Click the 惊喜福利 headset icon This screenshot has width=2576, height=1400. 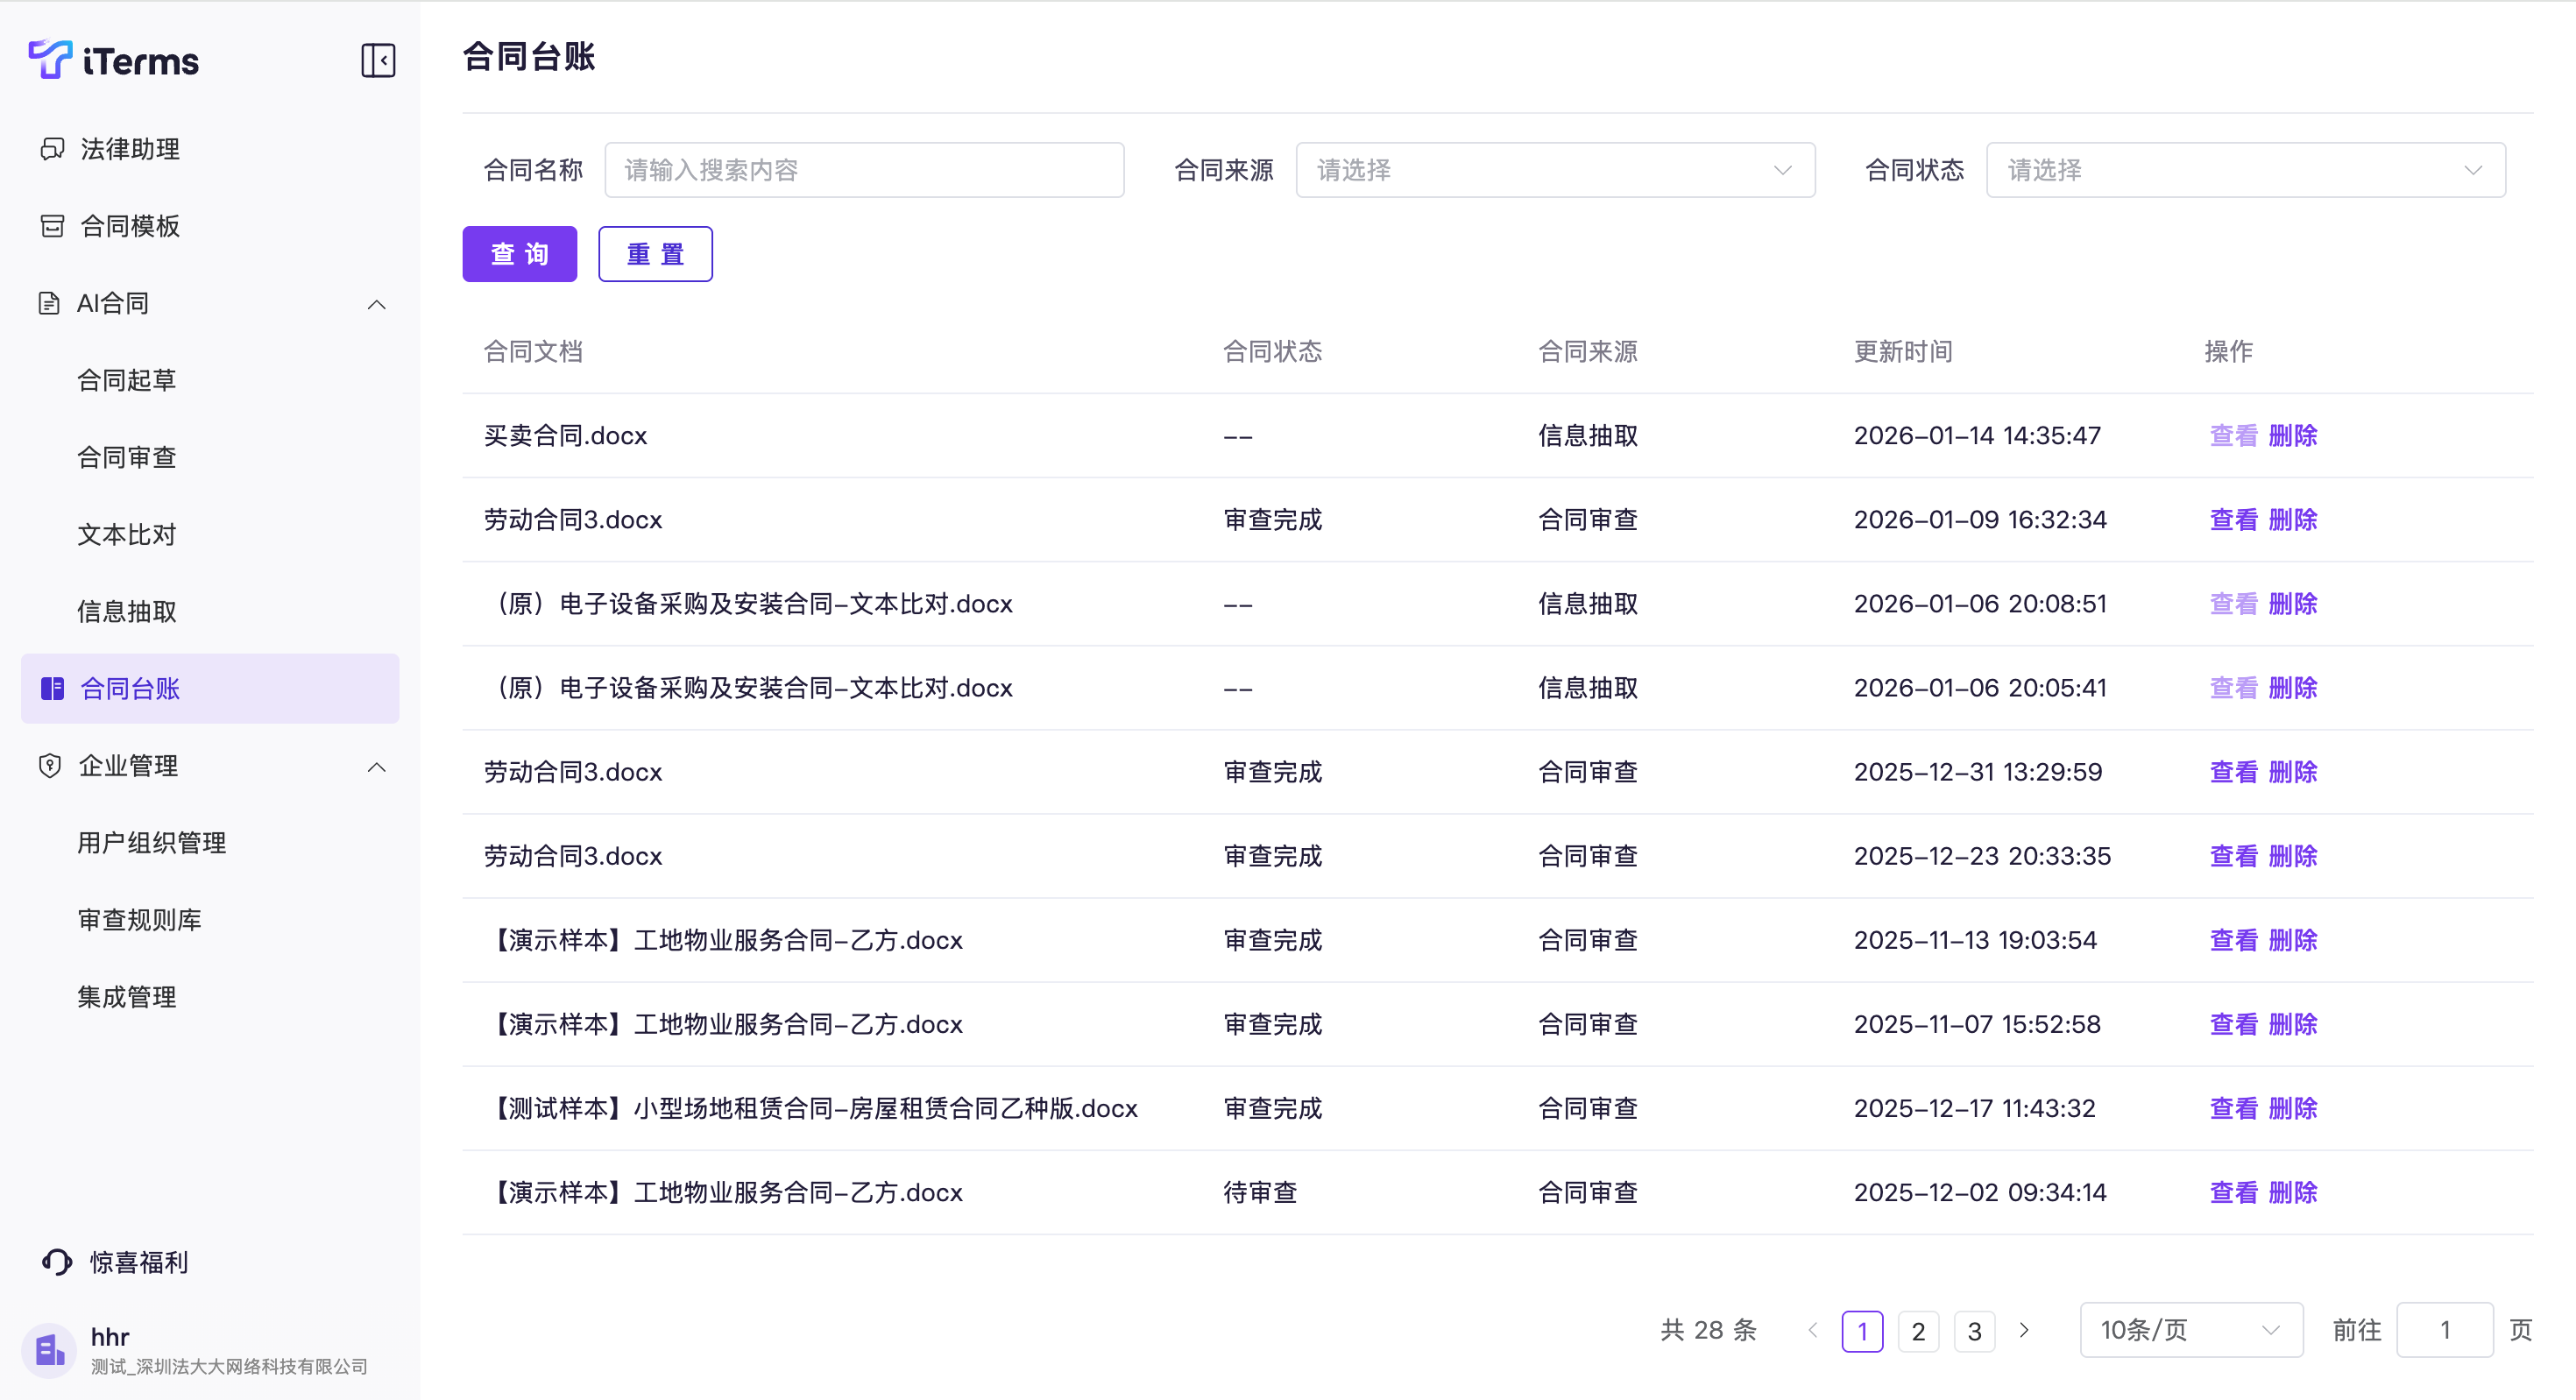[57, 1262]
